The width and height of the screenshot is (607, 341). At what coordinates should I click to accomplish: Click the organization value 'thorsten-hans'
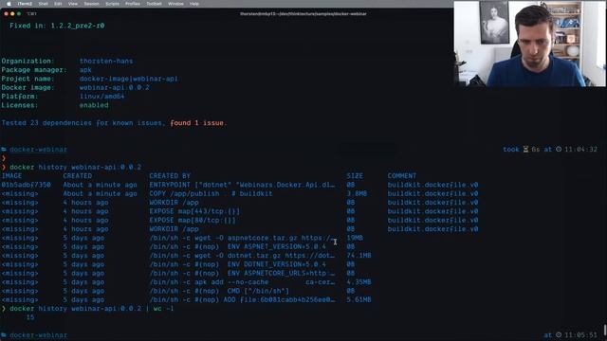coord(106,61)
